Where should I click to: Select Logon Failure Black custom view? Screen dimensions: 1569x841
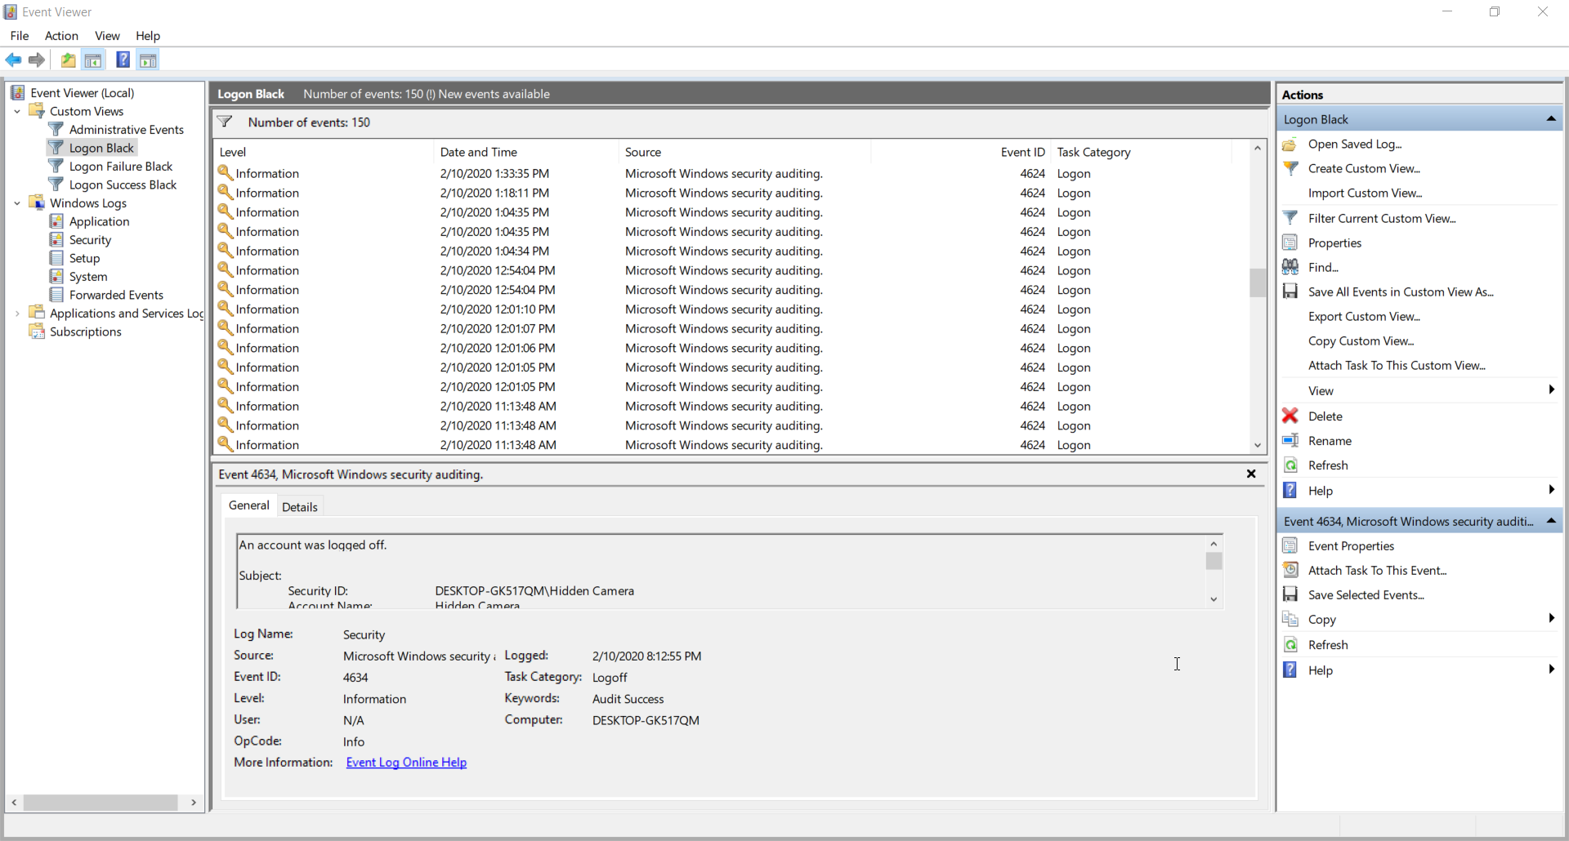(121, 167)
